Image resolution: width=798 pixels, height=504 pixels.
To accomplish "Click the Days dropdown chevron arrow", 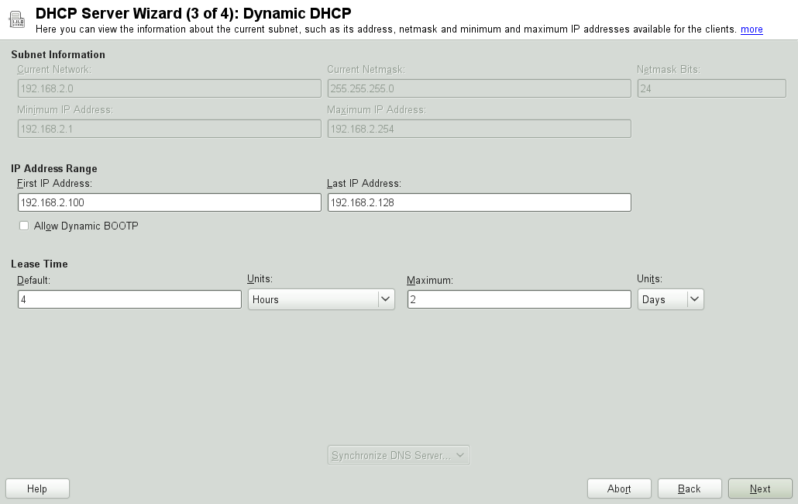I will 693,299.
